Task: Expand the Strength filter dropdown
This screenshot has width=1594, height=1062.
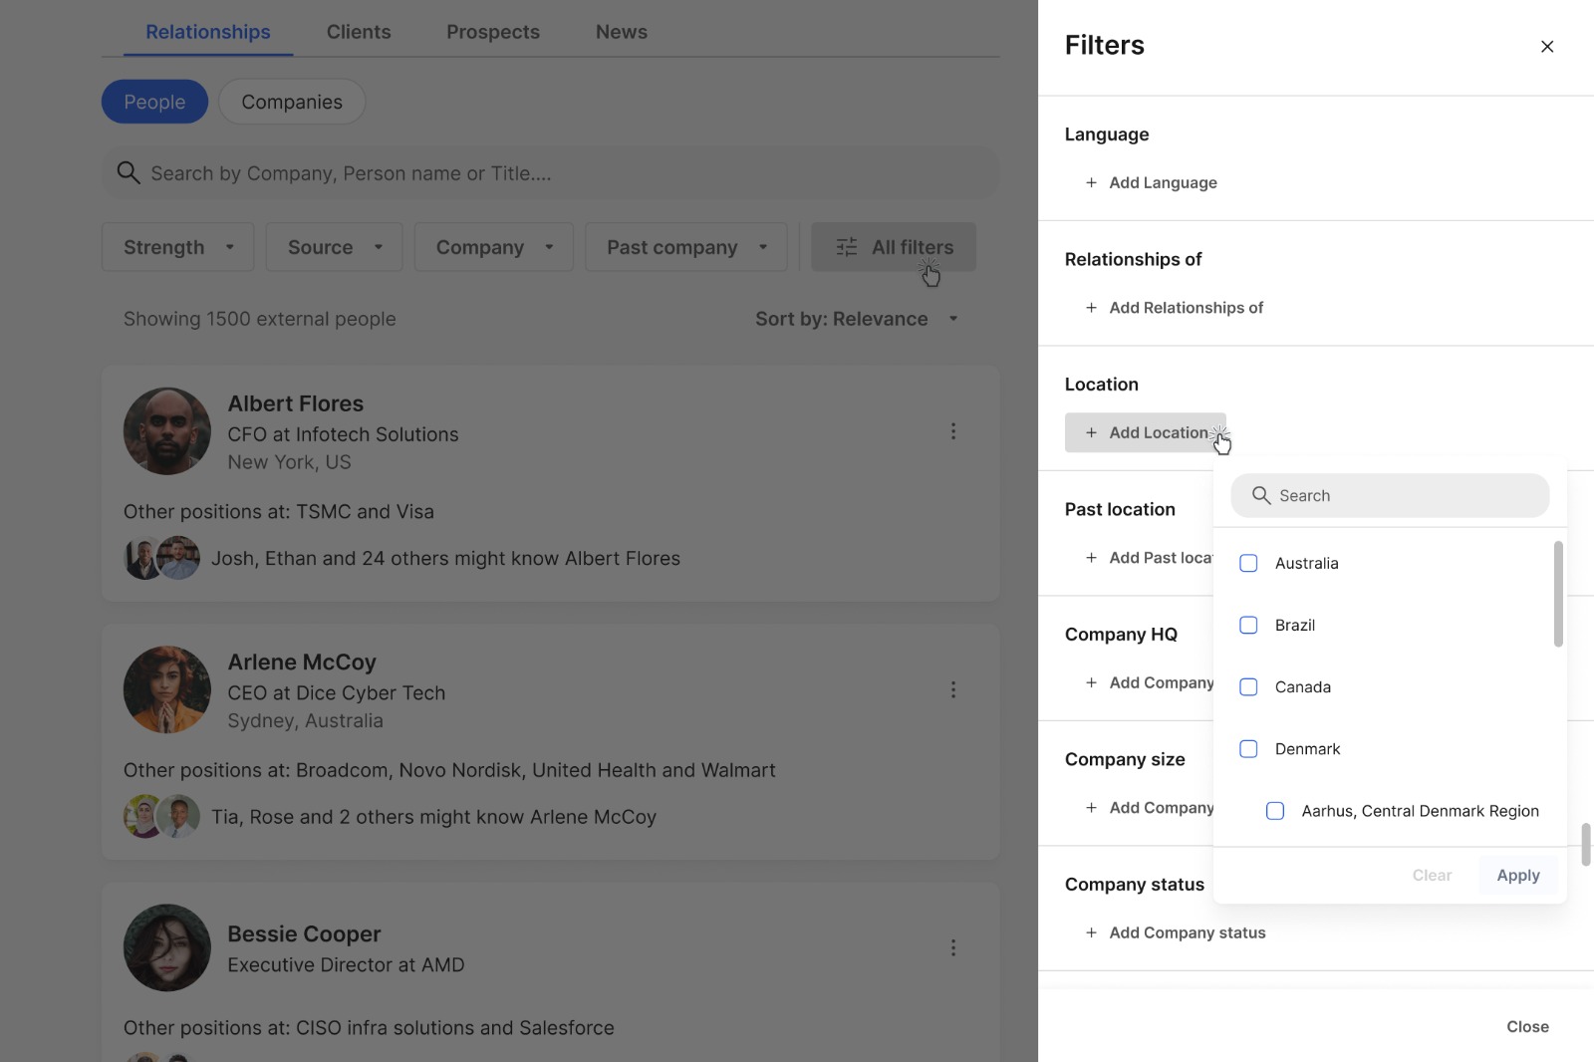Action: [178, 247]
